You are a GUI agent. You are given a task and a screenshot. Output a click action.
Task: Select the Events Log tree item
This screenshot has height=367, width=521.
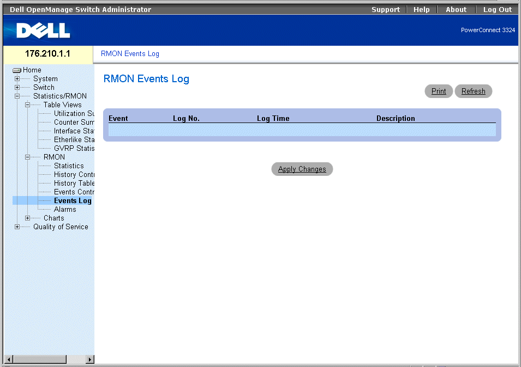(73, 200)
